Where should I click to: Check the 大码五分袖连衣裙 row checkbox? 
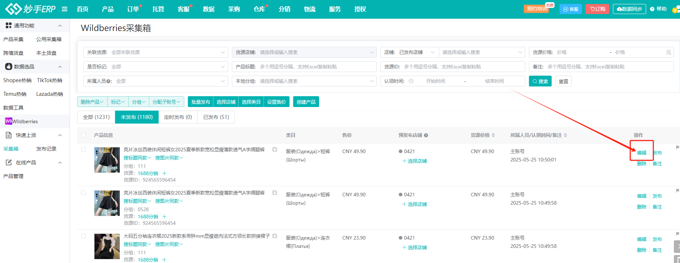click(84, 236)
